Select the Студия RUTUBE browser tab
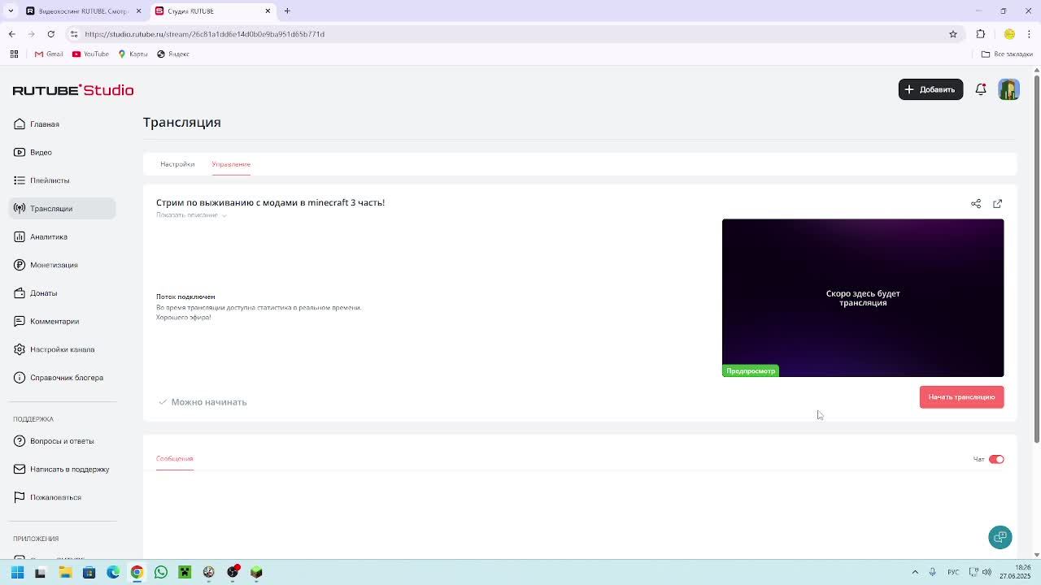Image resolution: width=1041 pixels, height=585 pixels. coord(213,11)
